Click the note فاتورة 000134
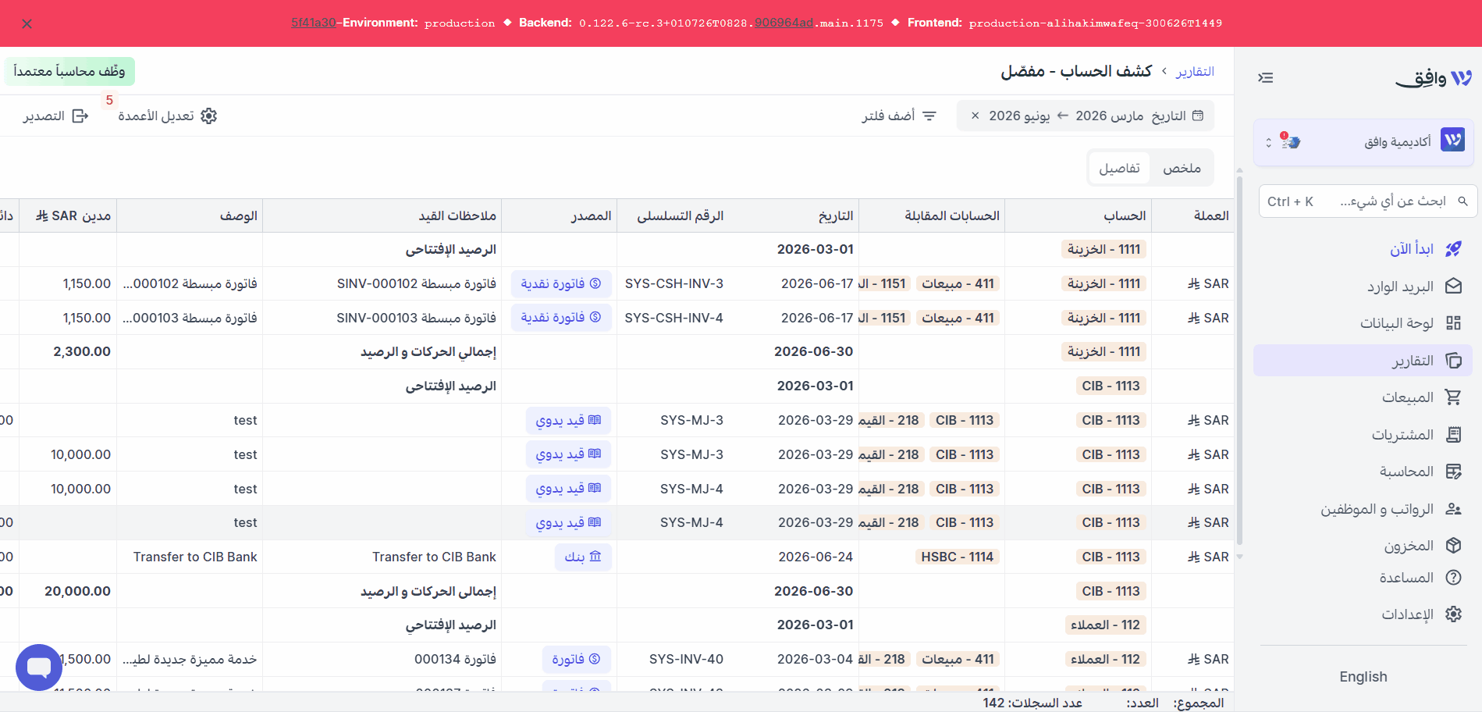 [x=455, y=659]
